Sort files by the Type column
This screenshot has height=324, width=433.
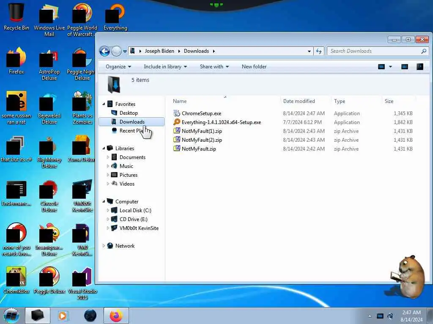356,101
